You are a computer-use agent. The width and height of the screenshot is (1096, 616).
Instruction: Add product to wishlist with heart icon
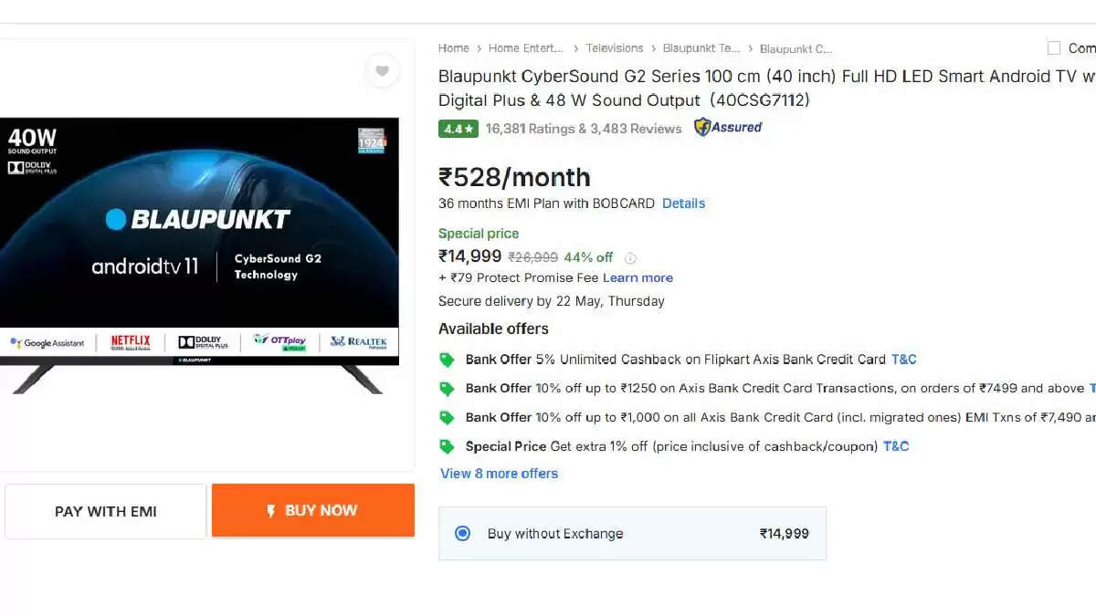(x=382, y=71)
